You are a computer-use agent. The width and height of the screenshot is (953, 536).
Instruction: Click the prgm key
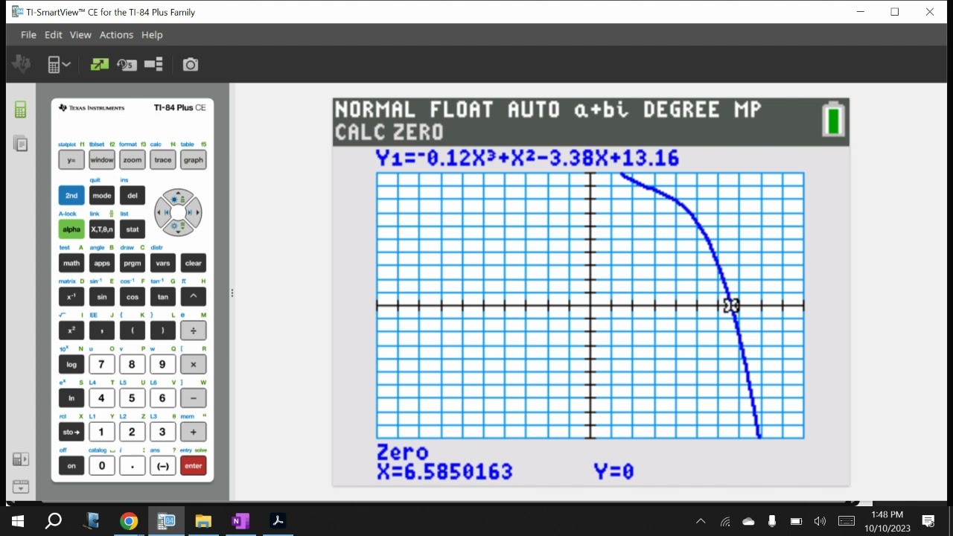[133, 263]
